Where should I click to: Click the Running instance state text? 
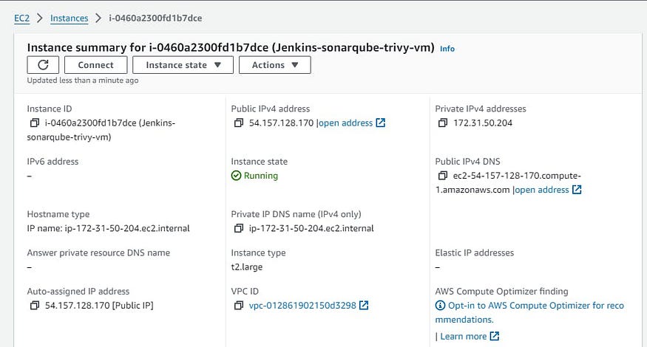(261, 176)
